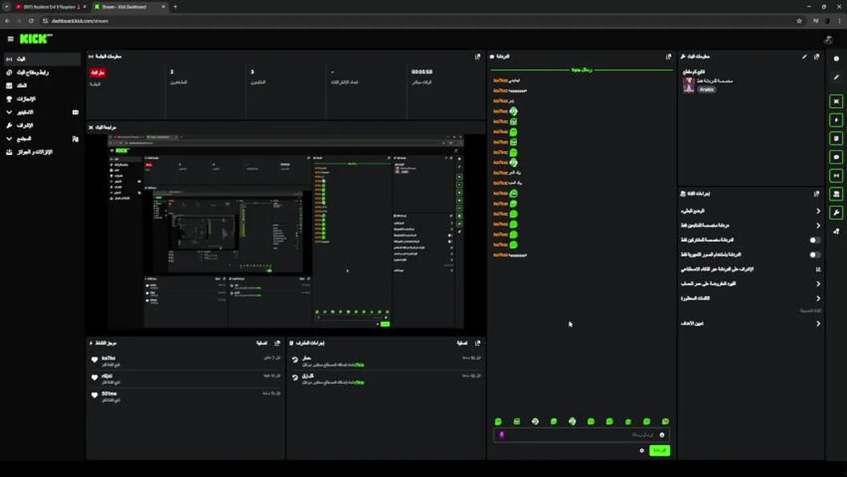Pop out the moderator actions panel
Viewport: 847px width, 477px height.
click(477, 343)
